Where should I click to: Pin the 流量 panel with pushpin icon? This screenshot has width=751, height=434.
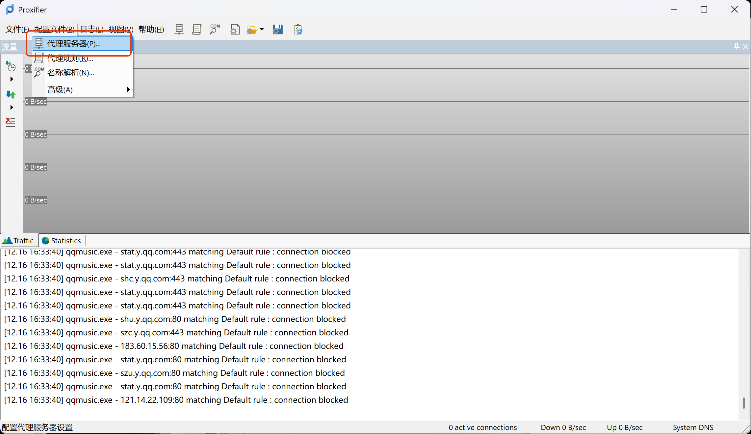(737, 47)
